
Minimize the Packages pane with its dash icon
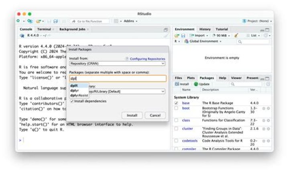tap(262, 79)
